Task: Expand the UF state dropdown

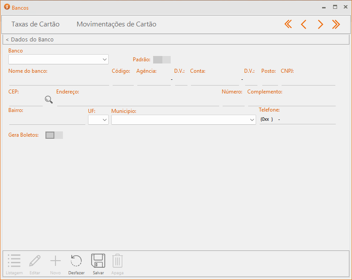Action: click(104, 119)
